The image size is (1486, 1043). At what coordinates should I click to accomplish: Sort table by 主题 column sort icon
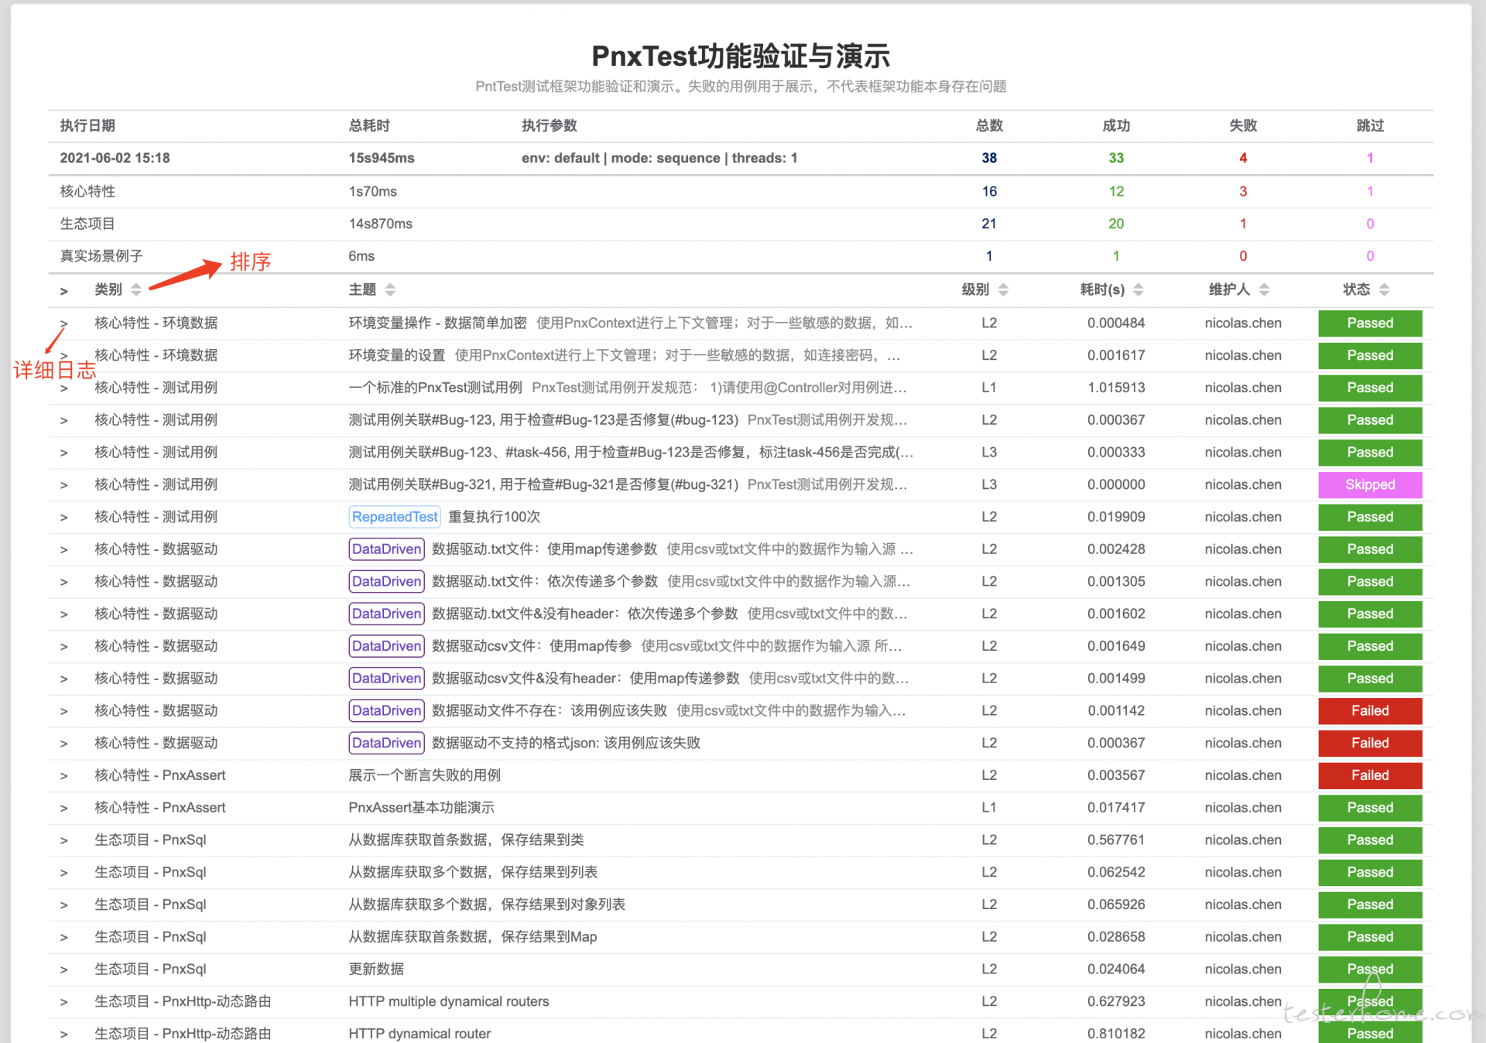(390, 289)
